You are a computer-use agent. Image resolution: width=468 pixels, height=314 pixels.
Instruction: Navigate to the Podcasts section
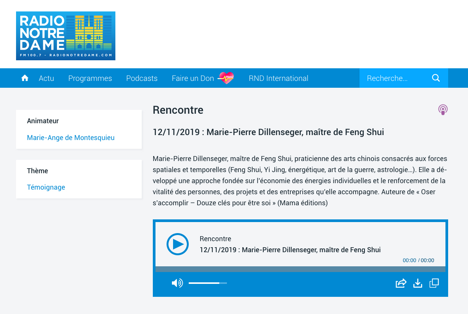(x=142, y=78)
